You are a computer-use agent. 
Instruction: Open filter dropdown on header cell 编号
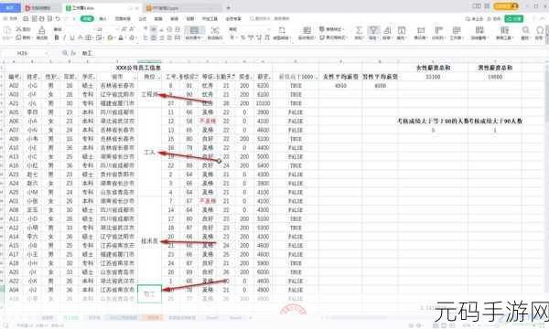[x=21, y=77]
